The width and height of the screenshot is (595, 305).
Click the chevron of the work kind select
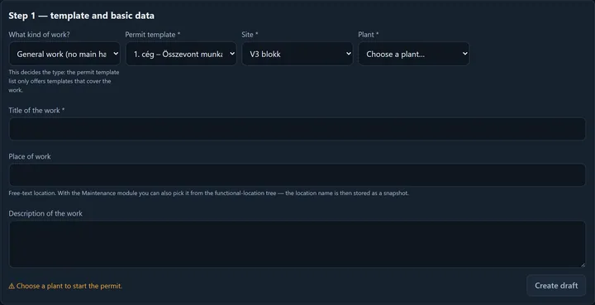pos(116,54)
